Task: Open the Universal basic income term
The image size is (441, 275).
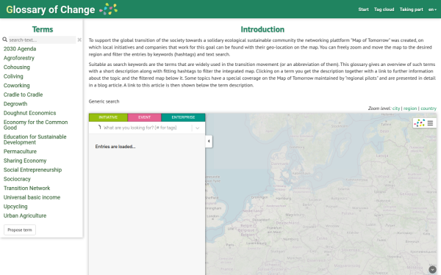Action: tap(32, 197)
